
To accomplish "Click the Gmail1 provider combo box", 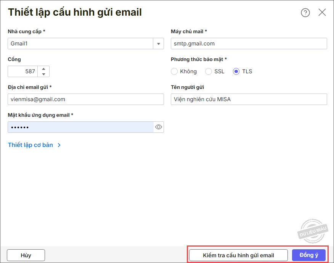I will (x=80, y=44).
